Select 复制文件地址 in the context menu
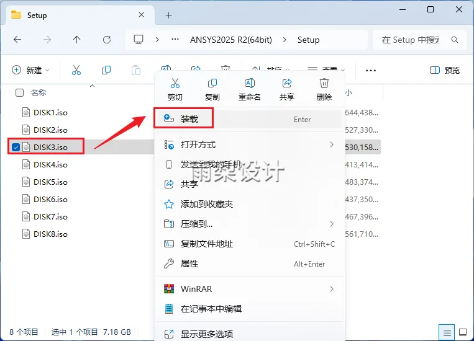Viewport: 474px width, 341px height. tap(250, 244)
